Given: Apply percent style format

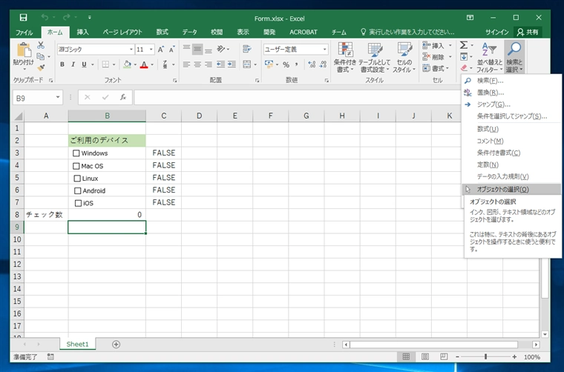Looking at the screenshot, I should click(x=286, y=64).
